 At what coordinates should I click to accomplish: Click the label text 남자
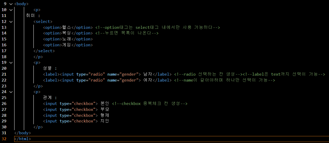tap(148, 74)
